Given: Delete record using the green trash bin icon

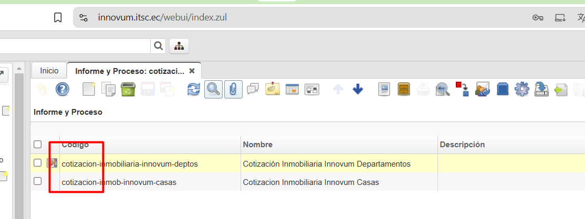Looking at the screenshot, I should point(128,90).
